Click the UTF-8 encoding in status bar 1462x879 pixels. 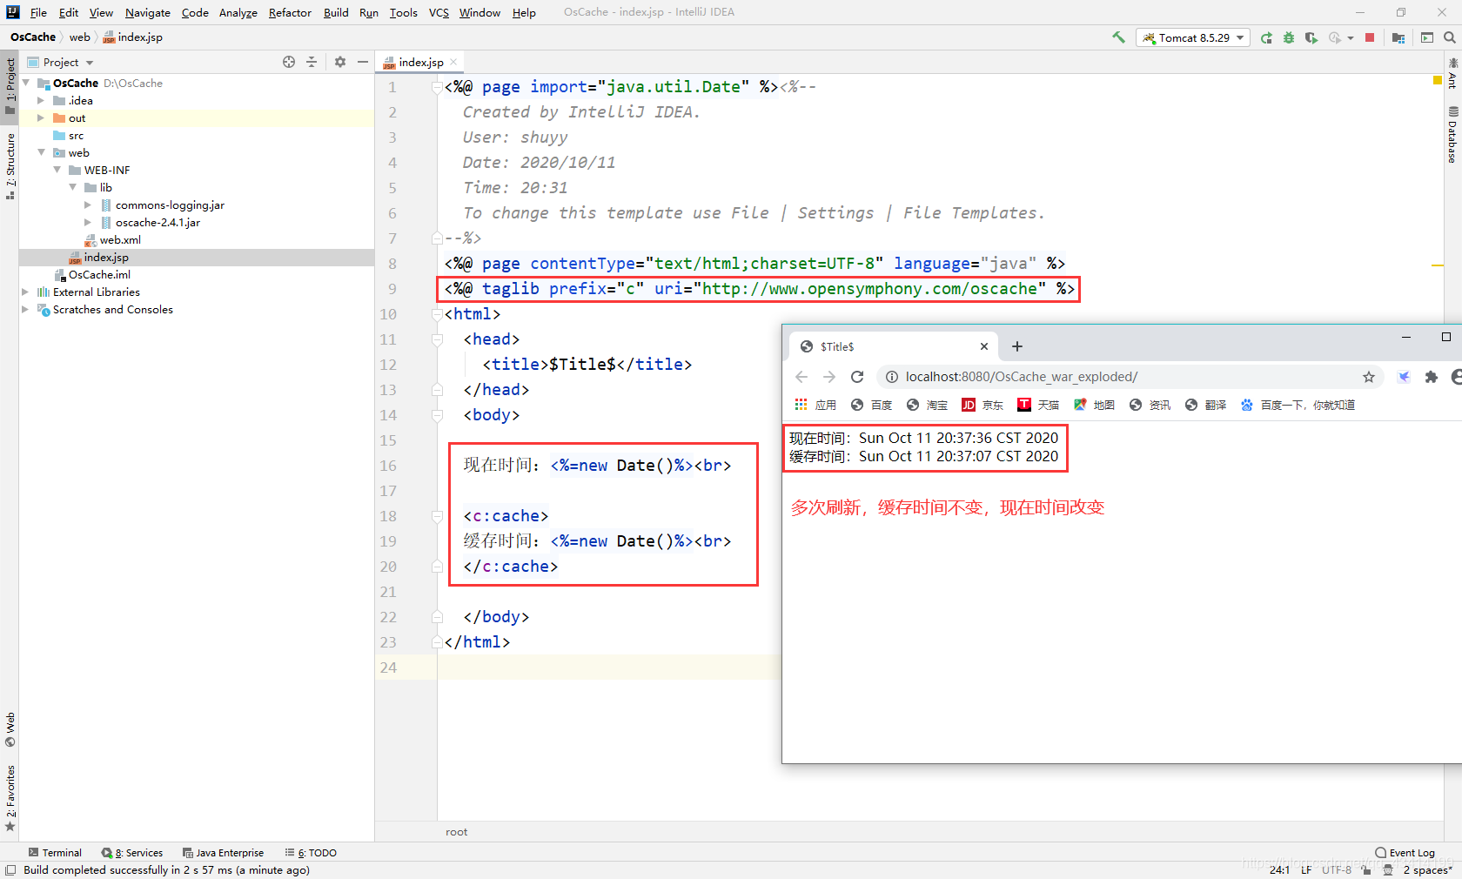1337,869
